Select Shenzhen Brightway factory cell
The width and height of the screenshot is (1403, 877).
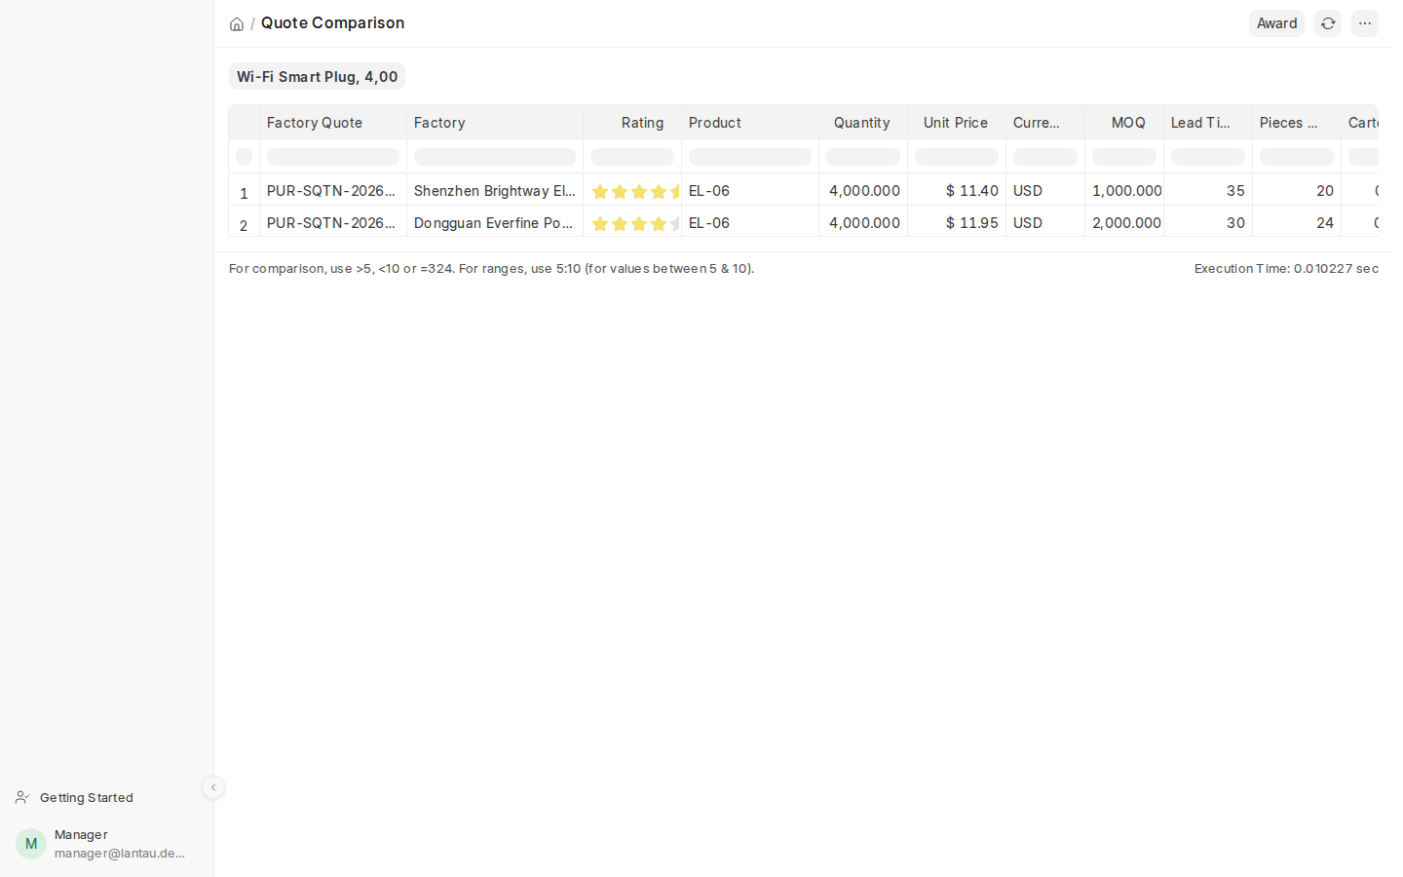click(x=495, y=191)
